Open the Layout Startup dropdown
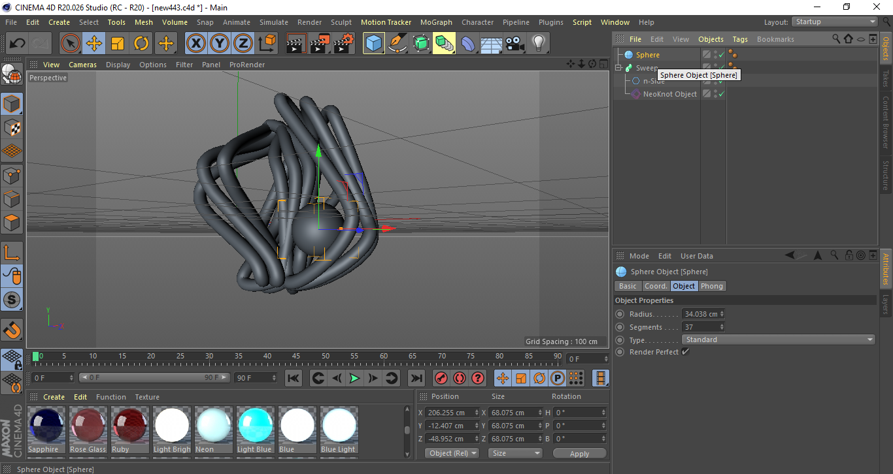The height and width of the screenshot is (474, 893). point(834,22)
